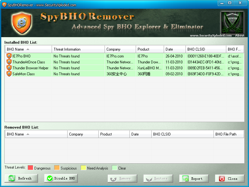Open the www.SecurityXploded.com link
The width and height of the screenshot is (249, 187).
pos(211,36)
